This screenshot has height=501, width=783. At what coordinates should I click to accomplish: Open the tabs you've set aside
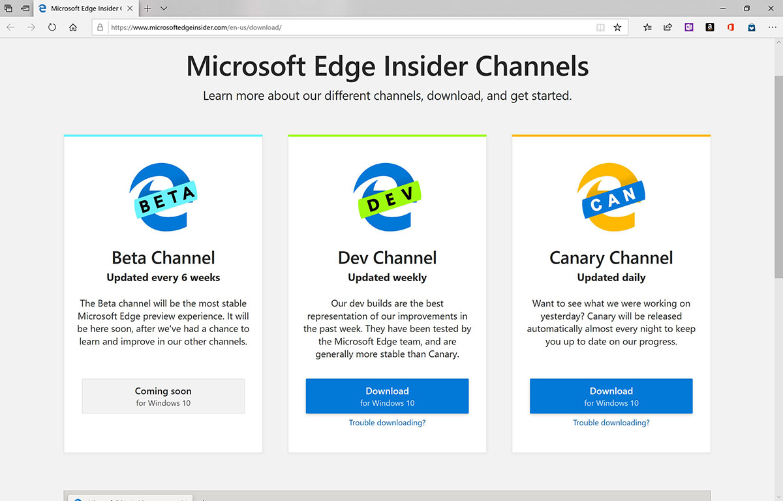click(9, 8)
